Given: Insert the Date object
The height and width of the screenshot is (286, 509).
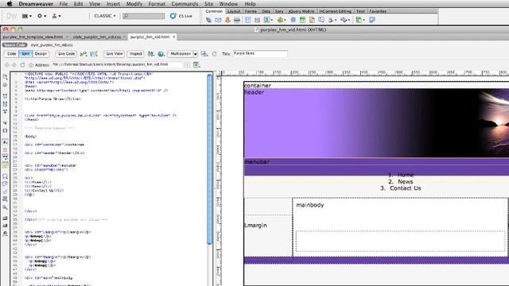Looking at the screenshot, I should tap(302, 20).
